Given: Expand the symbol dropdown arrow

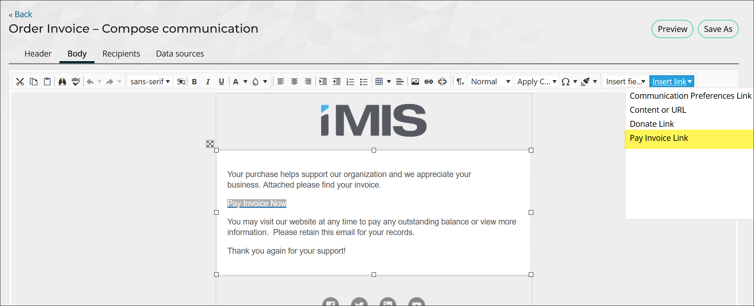Looking at the screenshot, I should point(575,82).
